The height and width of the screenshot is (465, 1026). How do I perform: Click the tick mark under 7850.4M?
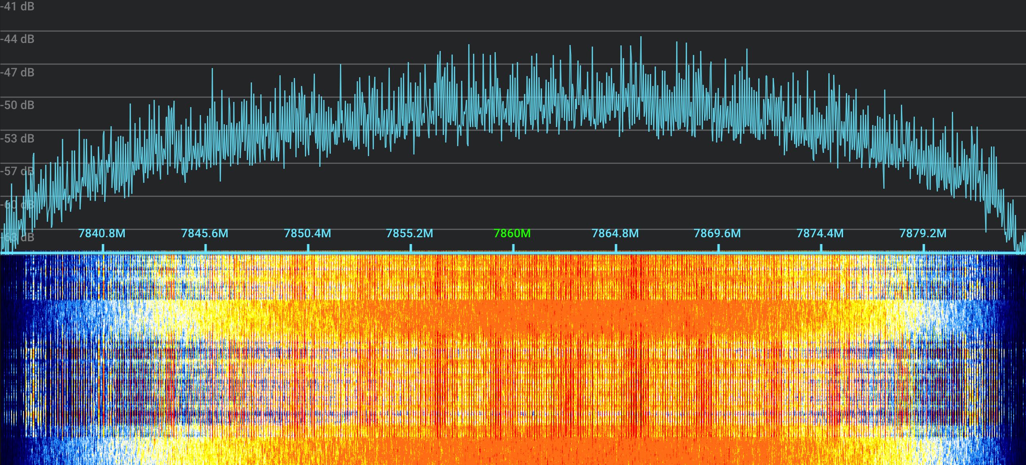(308, 248)
